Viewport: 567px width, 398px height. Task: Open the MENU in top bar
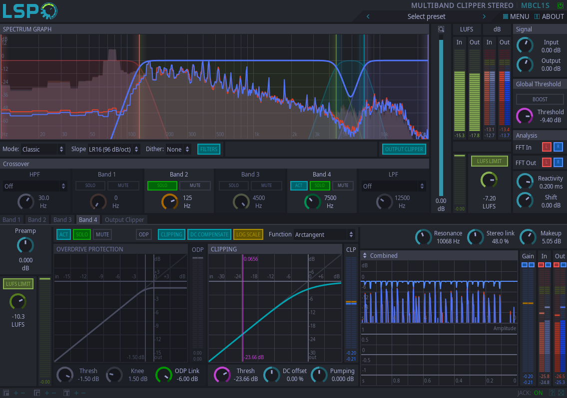(x=516, y=16)
